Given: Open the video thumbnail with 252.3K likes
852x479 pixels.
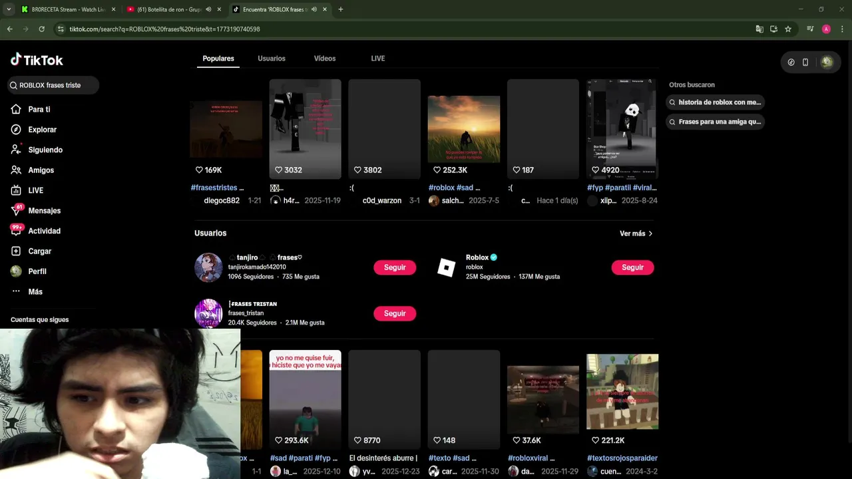Looking at the screenshot, I should (x=464, y=129).
